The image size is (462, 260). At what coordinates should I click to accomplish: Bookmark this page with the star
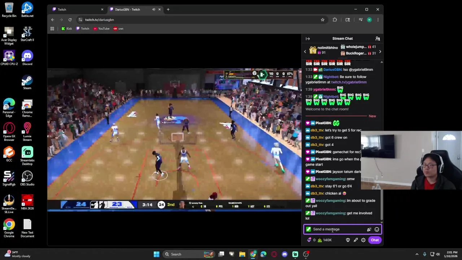(x=323, y=20)
